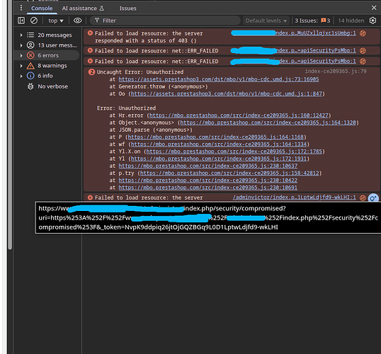Screen dimensions: 381x354
Task: Clear console with the ban icon
Action: pyautogui.click(x=34, y=21)
